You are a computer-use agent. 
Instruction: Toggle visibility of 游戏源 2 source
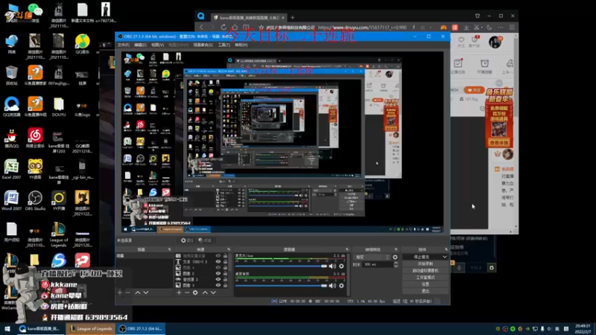[218, 279]
